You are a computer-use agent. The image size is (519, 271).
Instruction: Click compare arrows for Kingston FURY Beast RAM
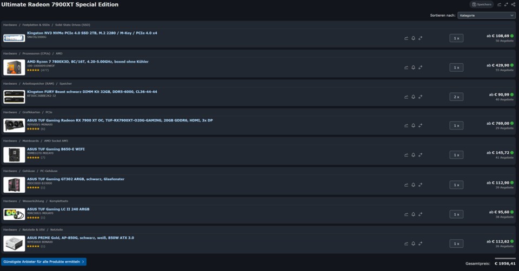(x=420, y=97)
